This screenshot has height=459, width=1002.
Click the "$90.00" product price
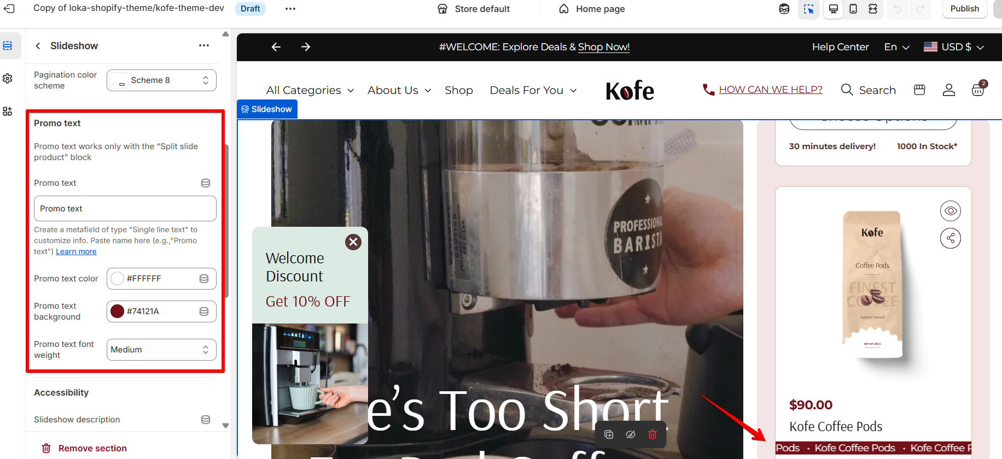tap(811, 405)
